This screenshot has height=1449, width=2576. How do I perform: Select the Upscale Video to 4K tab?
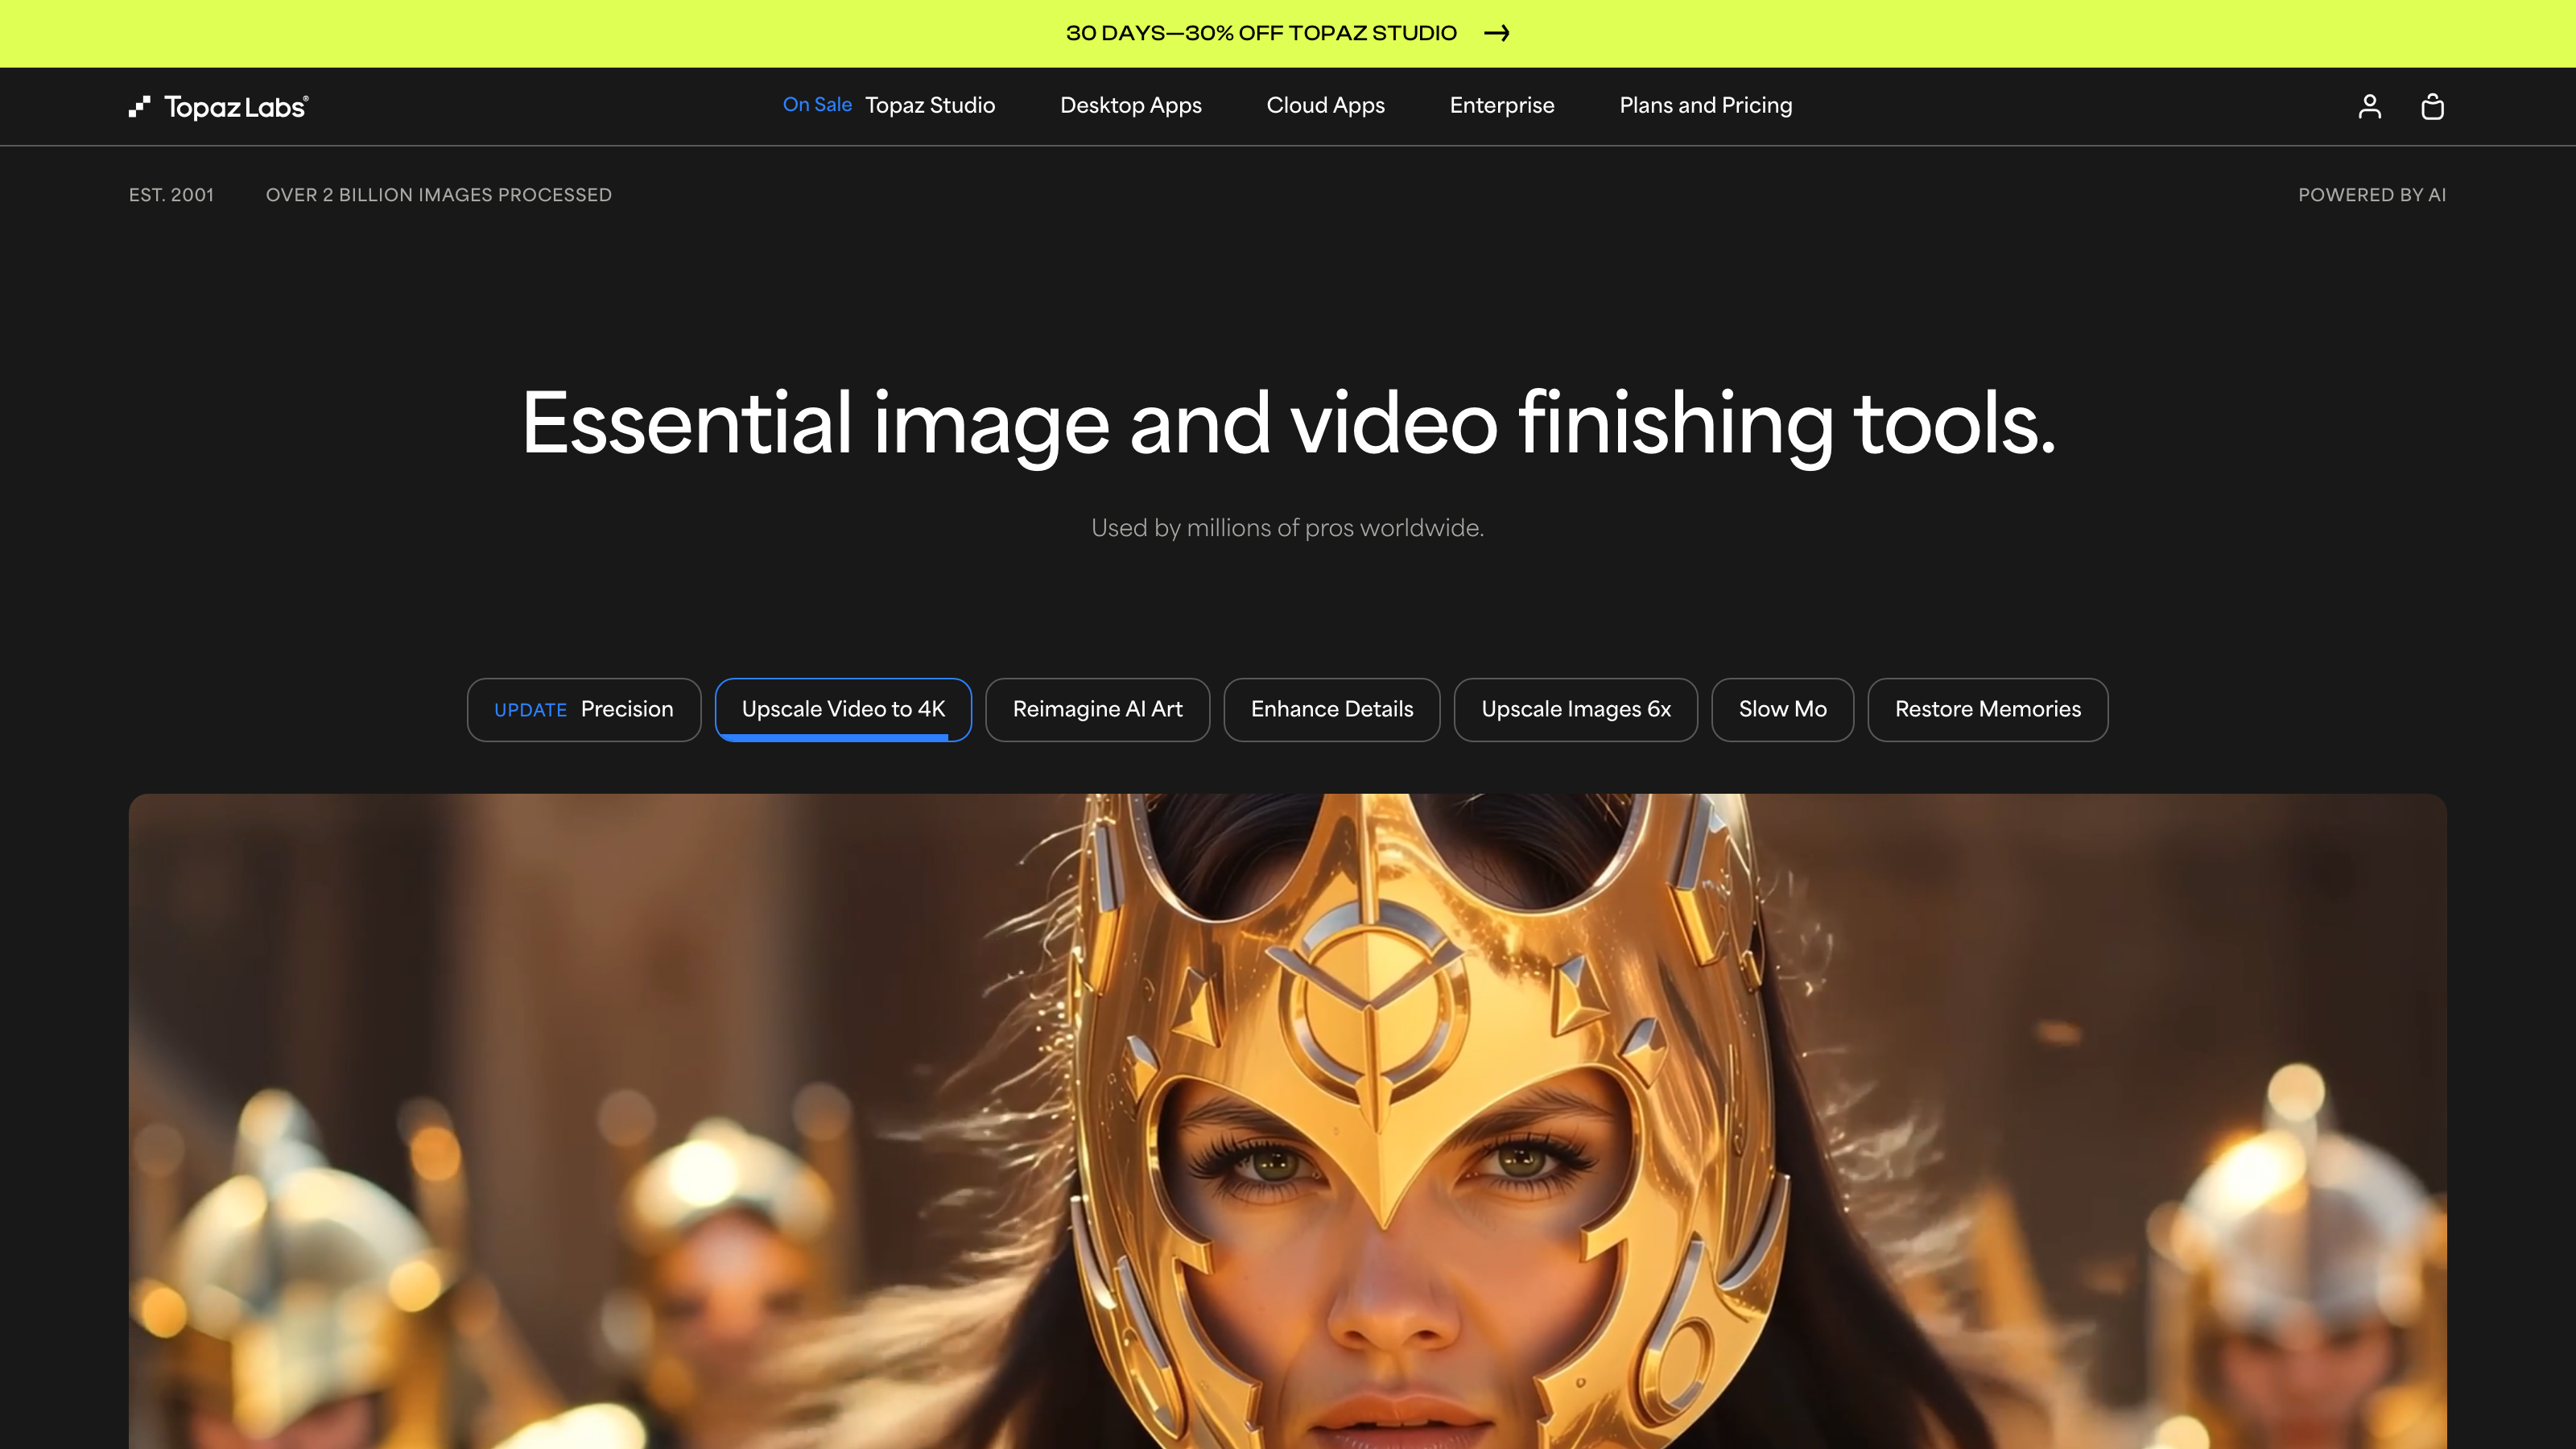point(842,709)
